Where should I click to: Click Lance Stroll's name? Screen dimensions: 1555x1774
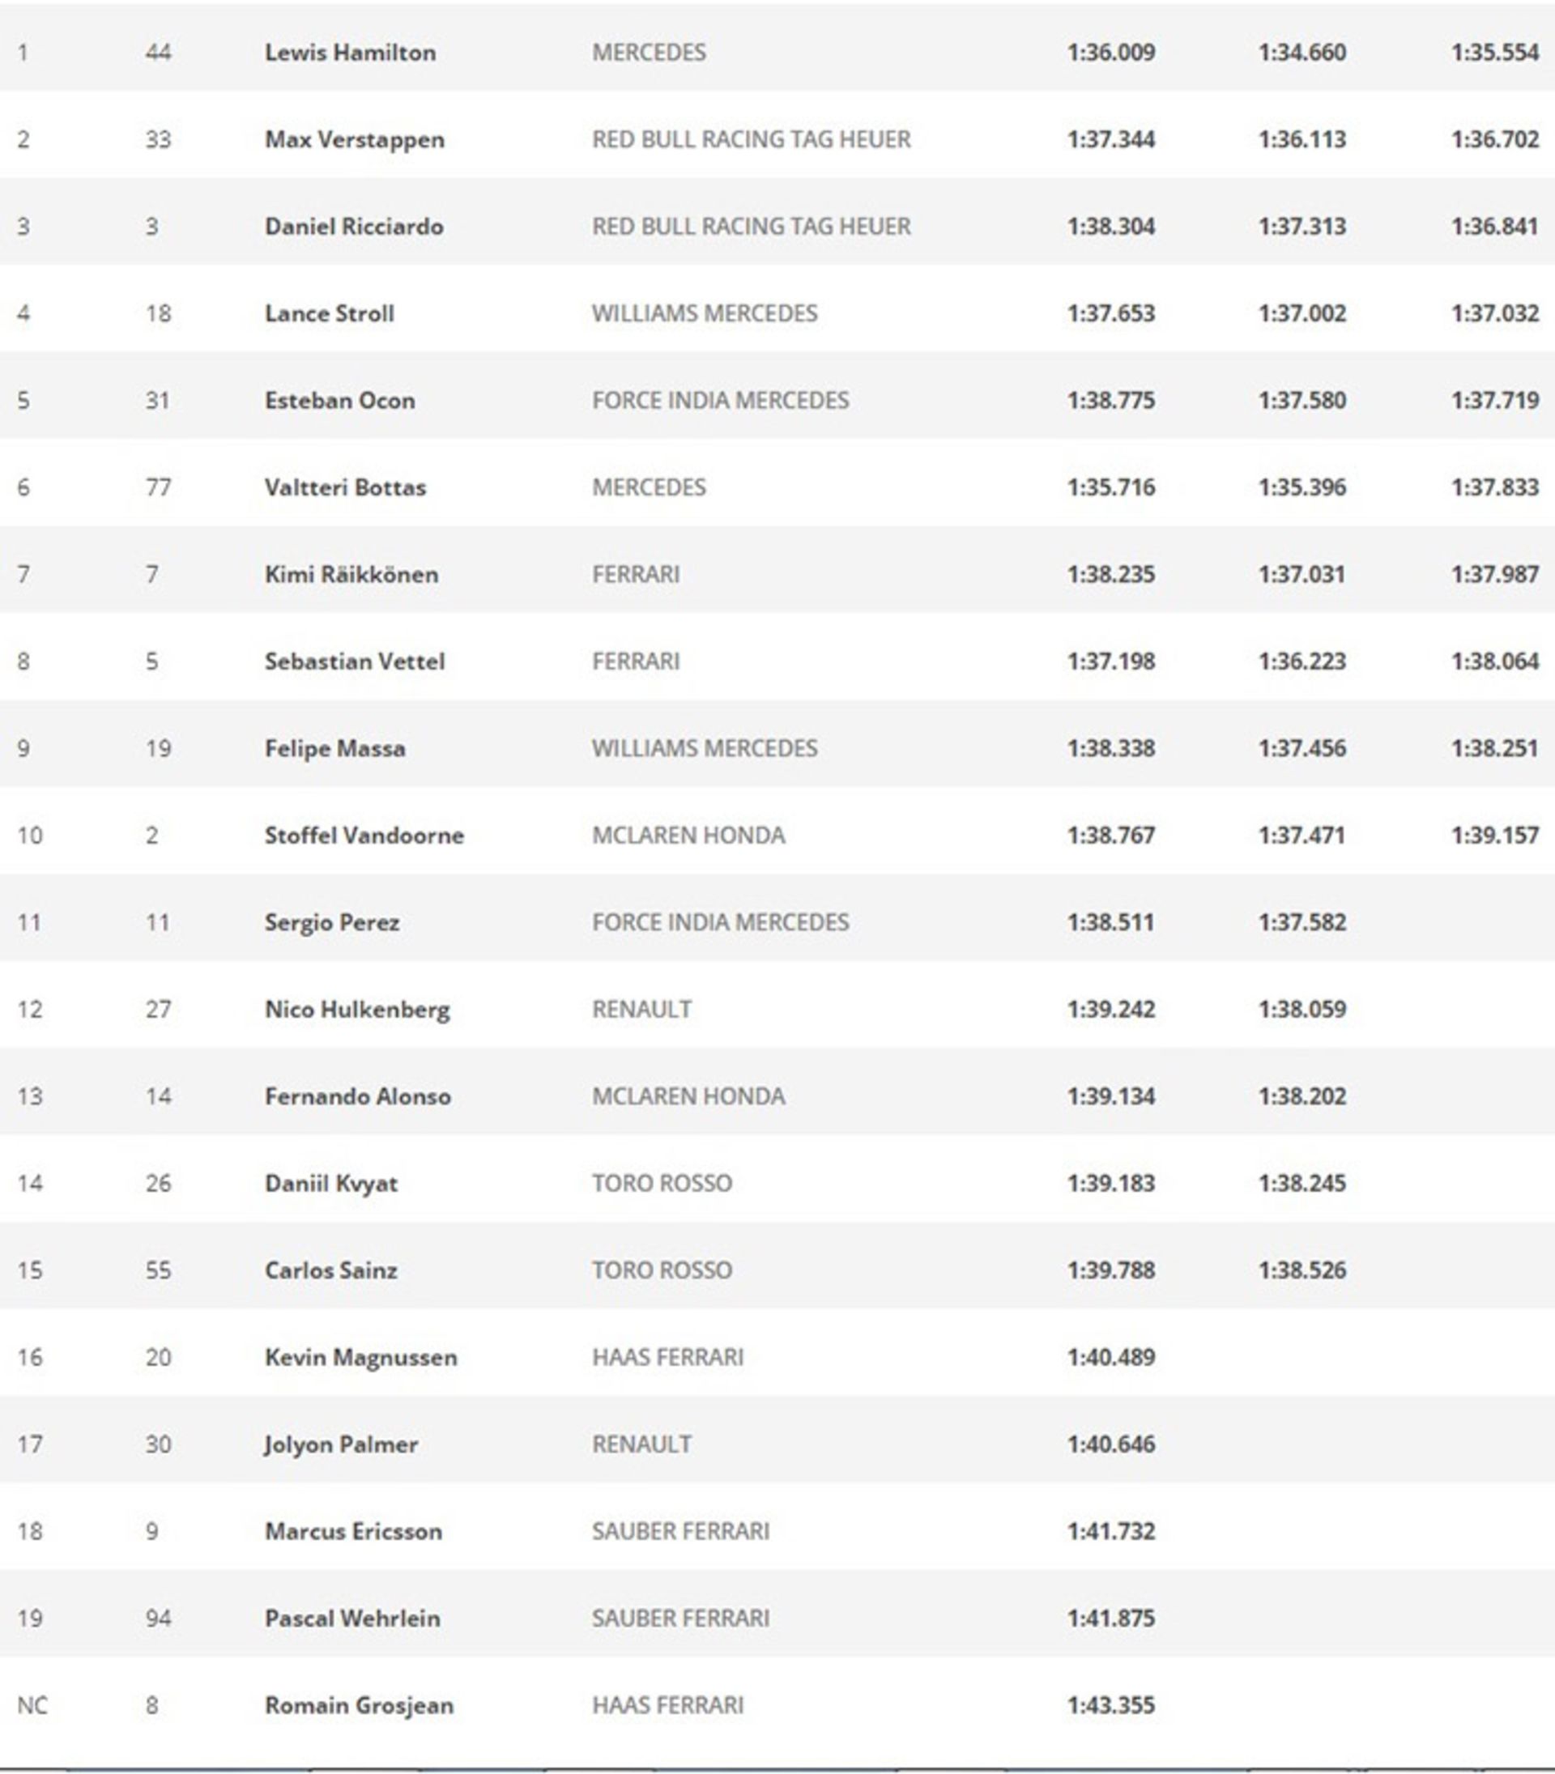(x=329, y=313)
